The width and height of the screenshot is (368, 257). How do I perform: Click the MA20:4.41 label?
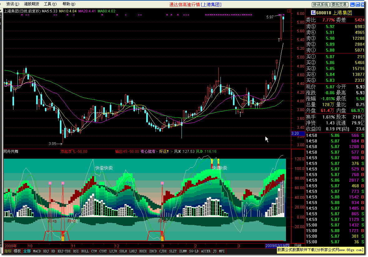(x=87, y=11)
